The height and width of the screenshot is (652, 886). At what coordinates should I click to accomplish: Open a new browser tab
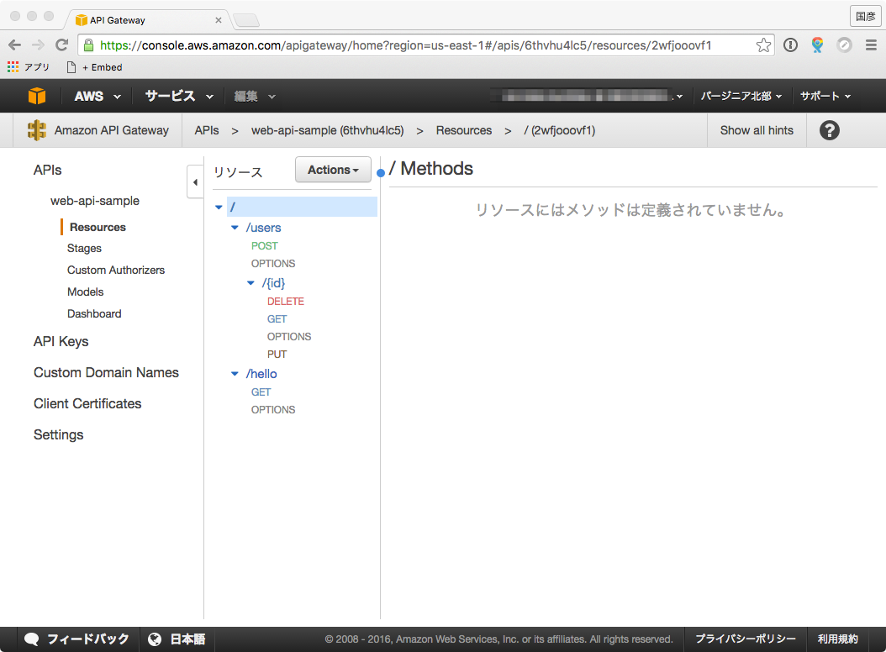pyautogui.click(x=246, y=20)
